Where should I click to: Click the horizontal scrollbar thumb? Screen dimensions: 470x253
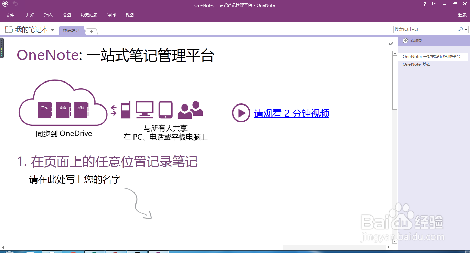tap(145, 247)
